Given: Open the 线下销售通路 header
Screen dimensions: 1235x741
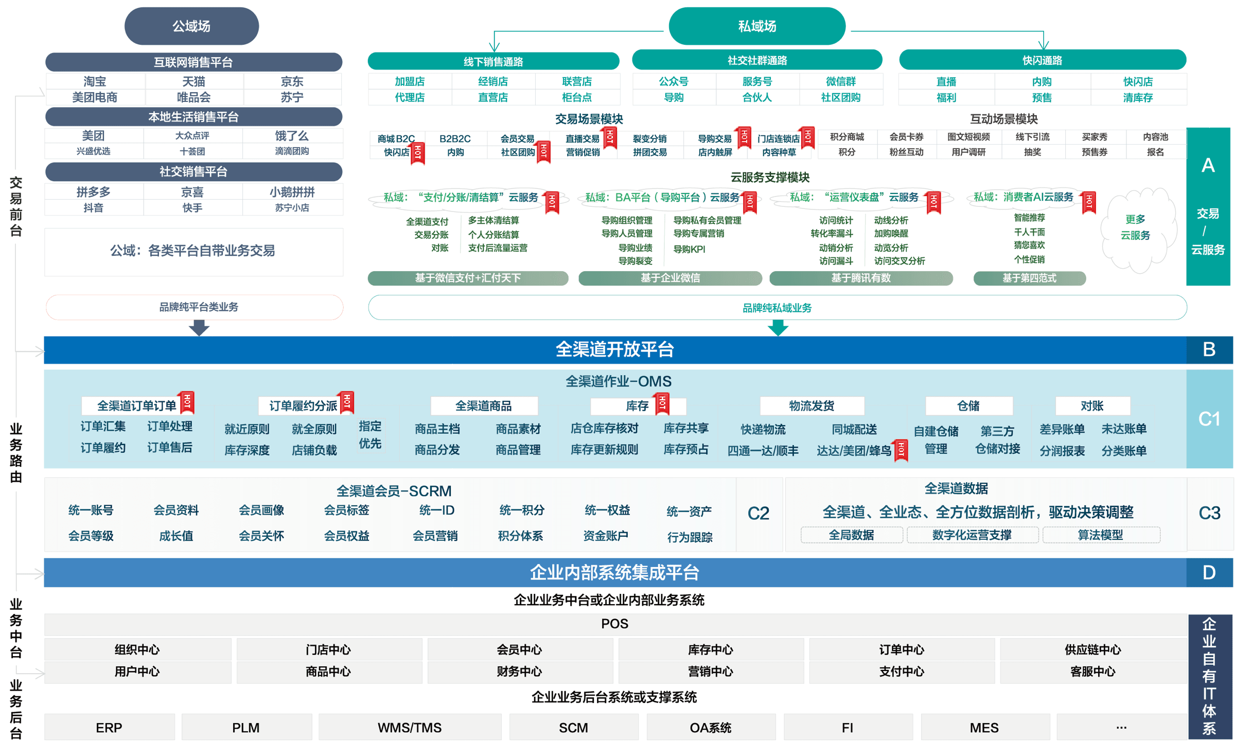Looking at the screenshot, I should pyautogui.click(x=493, y=61).
